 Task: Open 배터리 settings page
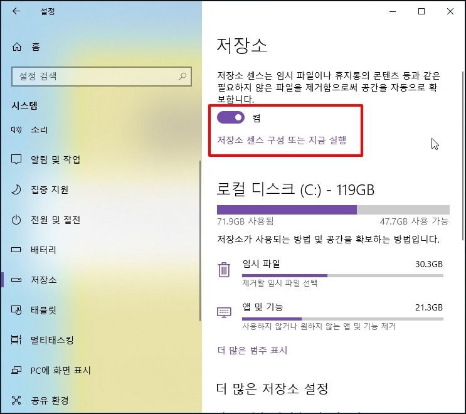(x=100, y=250)
